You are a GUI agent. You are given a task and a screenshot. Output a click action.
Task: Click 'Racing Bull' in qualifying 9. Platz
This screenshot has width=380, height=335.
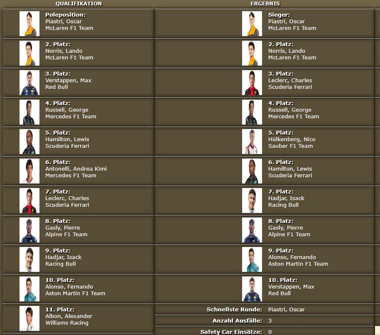pos(61,264)
